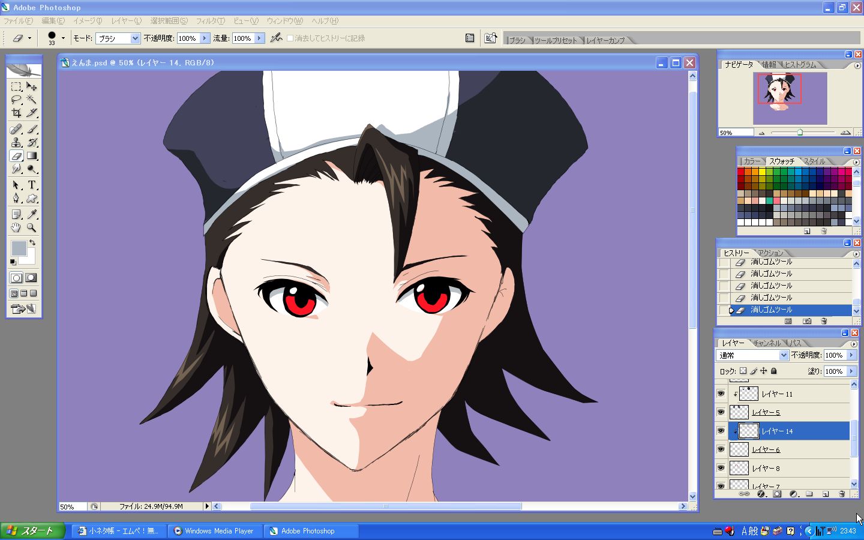
Task: Click the Jump to ImageReady icon
Action: [x=23, y=309]
